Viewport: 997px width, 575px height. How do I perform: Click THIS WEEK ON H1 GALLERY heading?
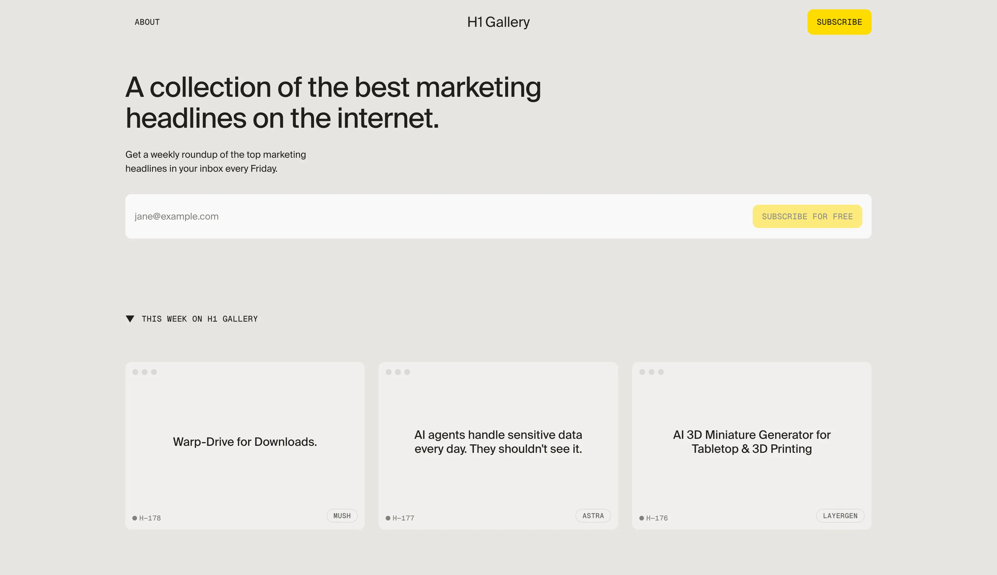pyautogui.click(x=199, y=319)
